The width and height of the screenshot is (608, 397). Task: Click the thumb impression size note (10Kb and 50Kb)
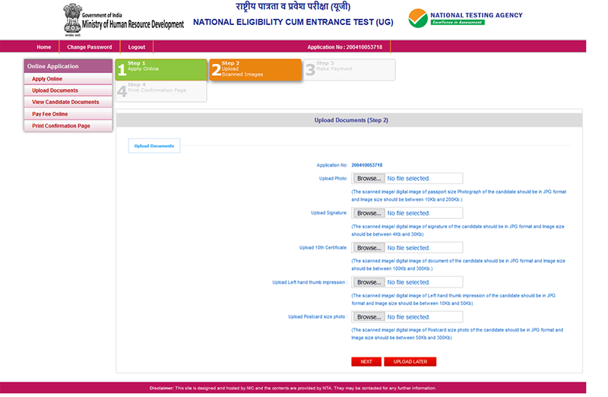pyautogui.click(x=453, y=299)
